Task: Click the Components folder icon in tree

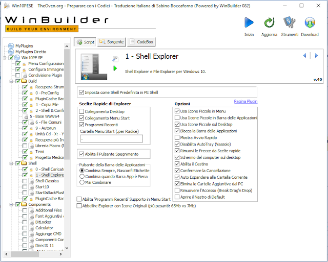Action: [x=24, y=204]
